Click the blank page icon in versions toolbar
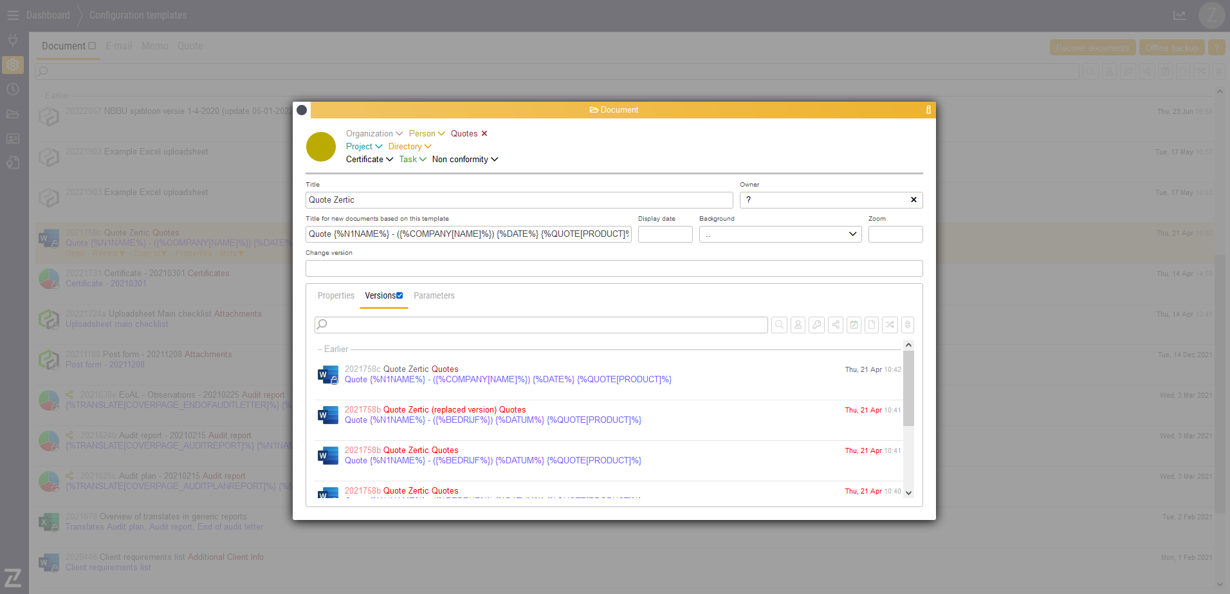 (x=872, y=325)
